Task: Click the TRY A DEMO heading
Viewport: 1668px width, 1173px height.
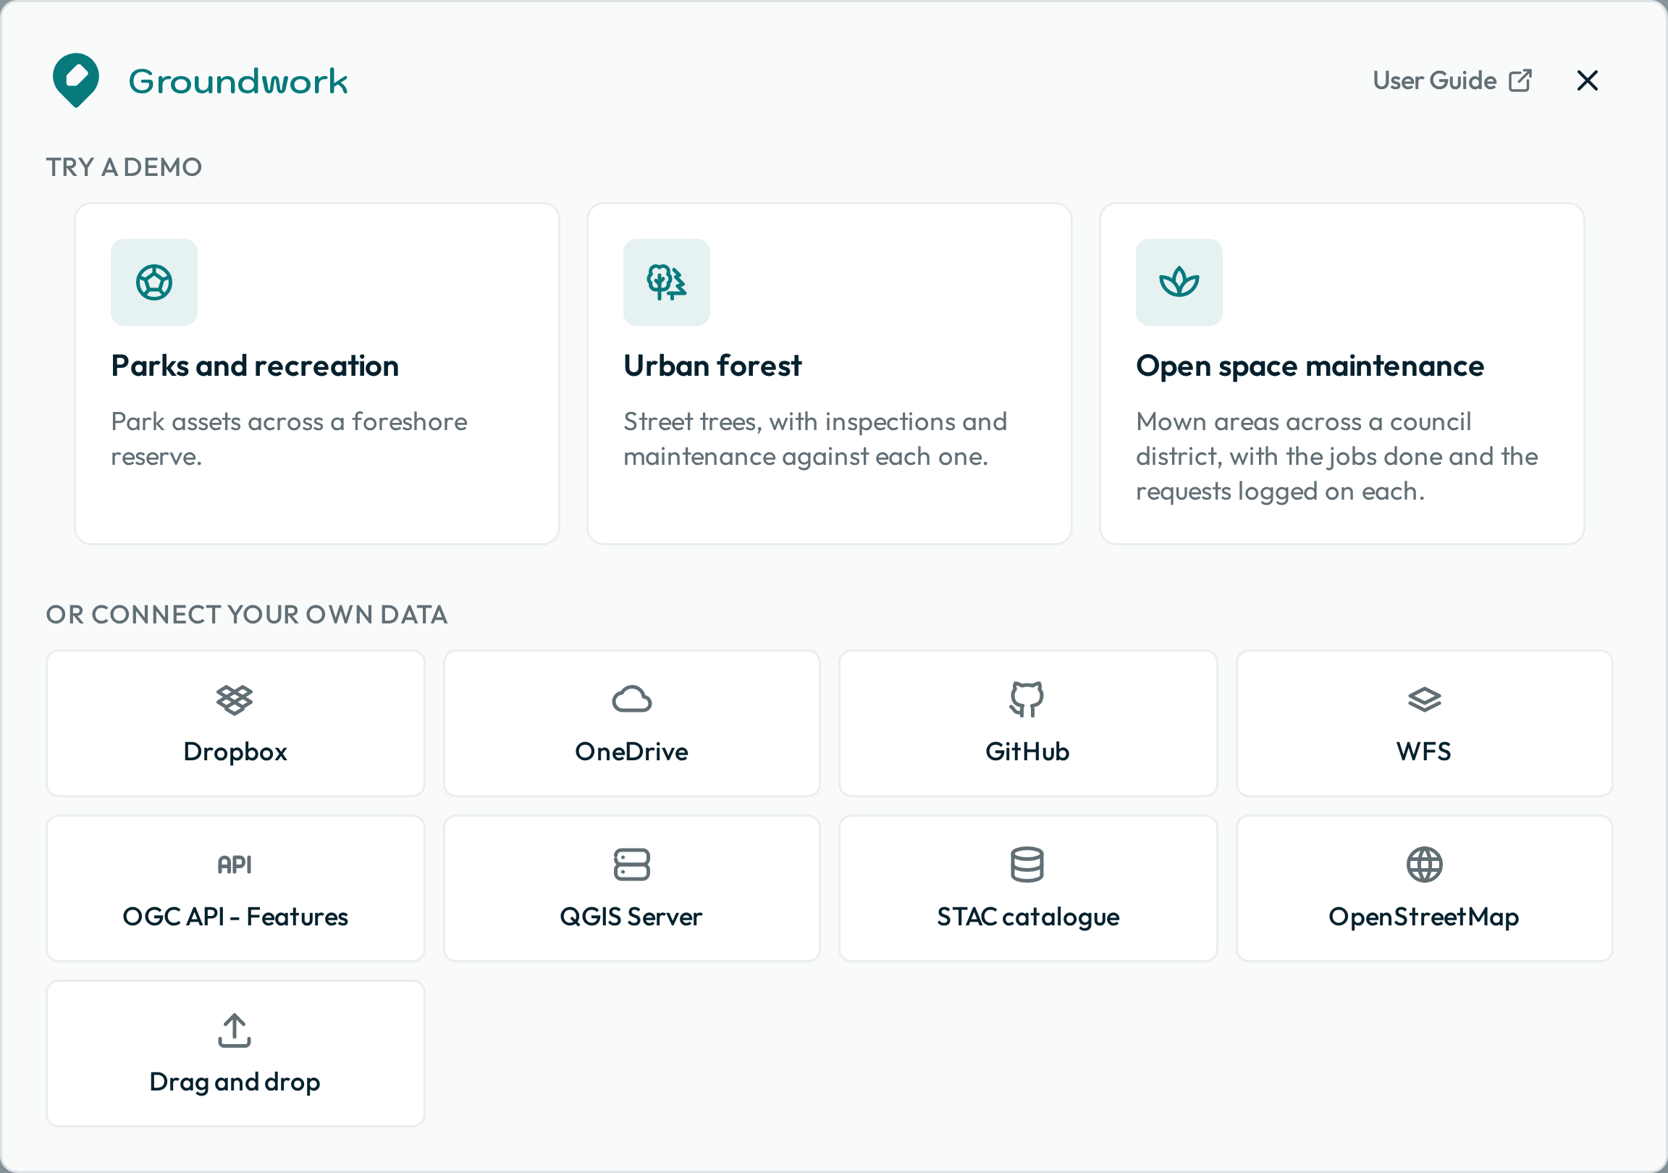Action: point(125,167)
